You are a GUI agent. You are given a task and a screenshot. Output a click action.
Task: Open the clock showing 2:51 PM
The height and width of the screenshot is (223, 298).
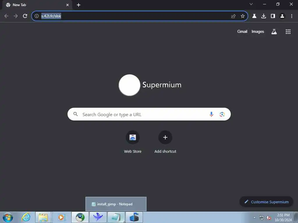tap(283, 217)
